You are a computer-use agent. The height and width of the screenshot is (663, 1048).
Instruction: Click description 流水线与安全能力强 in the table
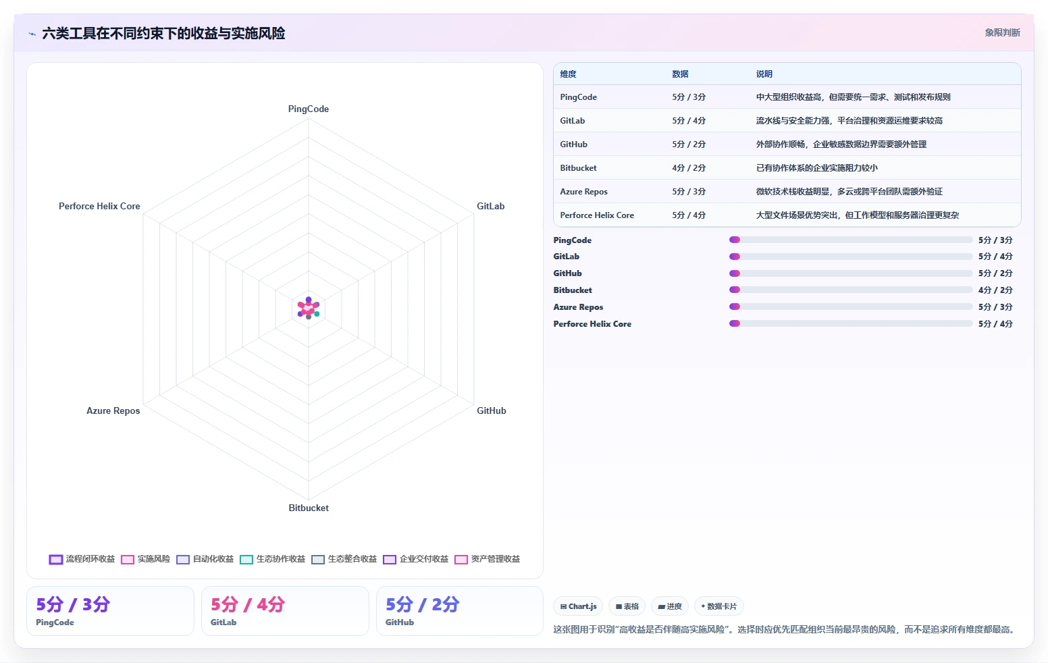[849, 121]
